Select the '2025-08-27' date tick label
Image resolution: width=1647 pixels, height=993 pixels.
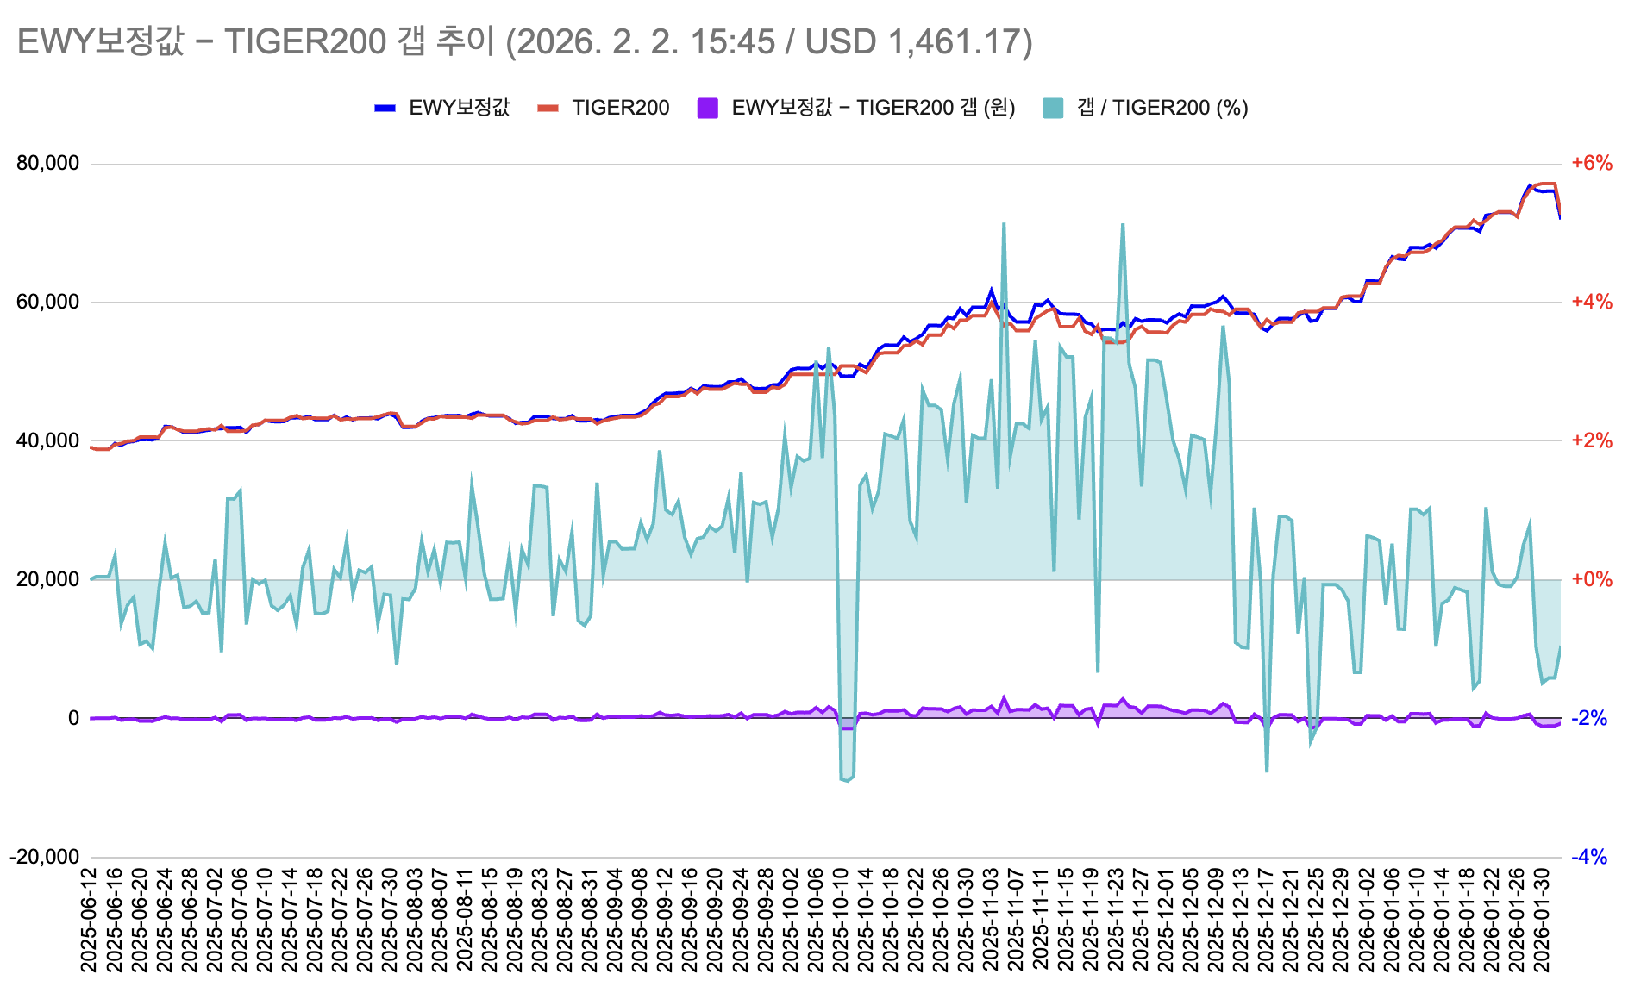click(564, 921)
